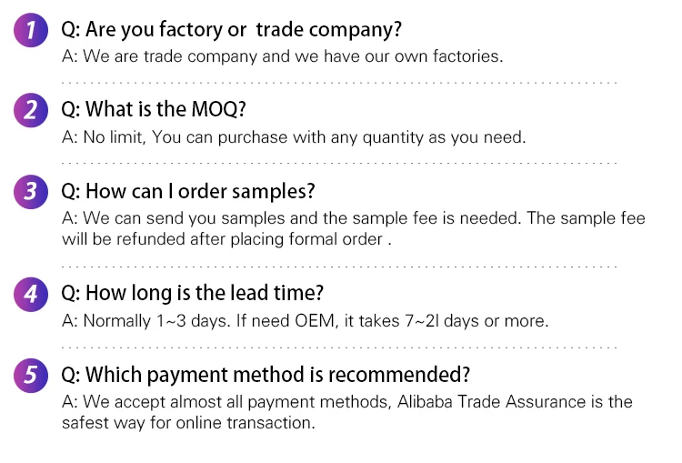Click the purple number 3 badge
682x463 pixels.
coord(31,192)
